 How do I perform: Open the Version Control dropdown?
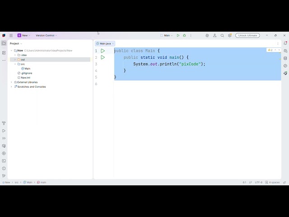46,35
